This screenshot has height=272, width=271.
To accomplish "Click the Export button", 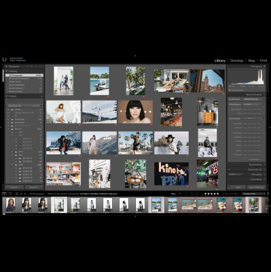I will click(x=34, y=188).
